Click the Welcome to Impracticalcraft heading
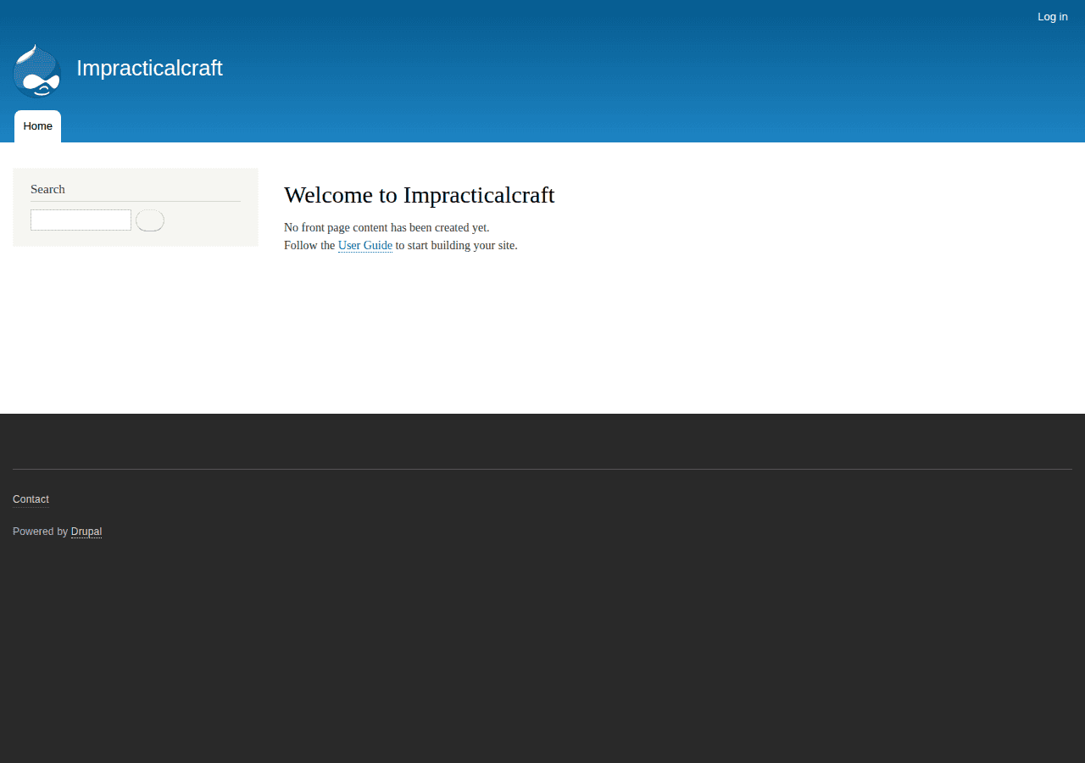 coord(419,195)
